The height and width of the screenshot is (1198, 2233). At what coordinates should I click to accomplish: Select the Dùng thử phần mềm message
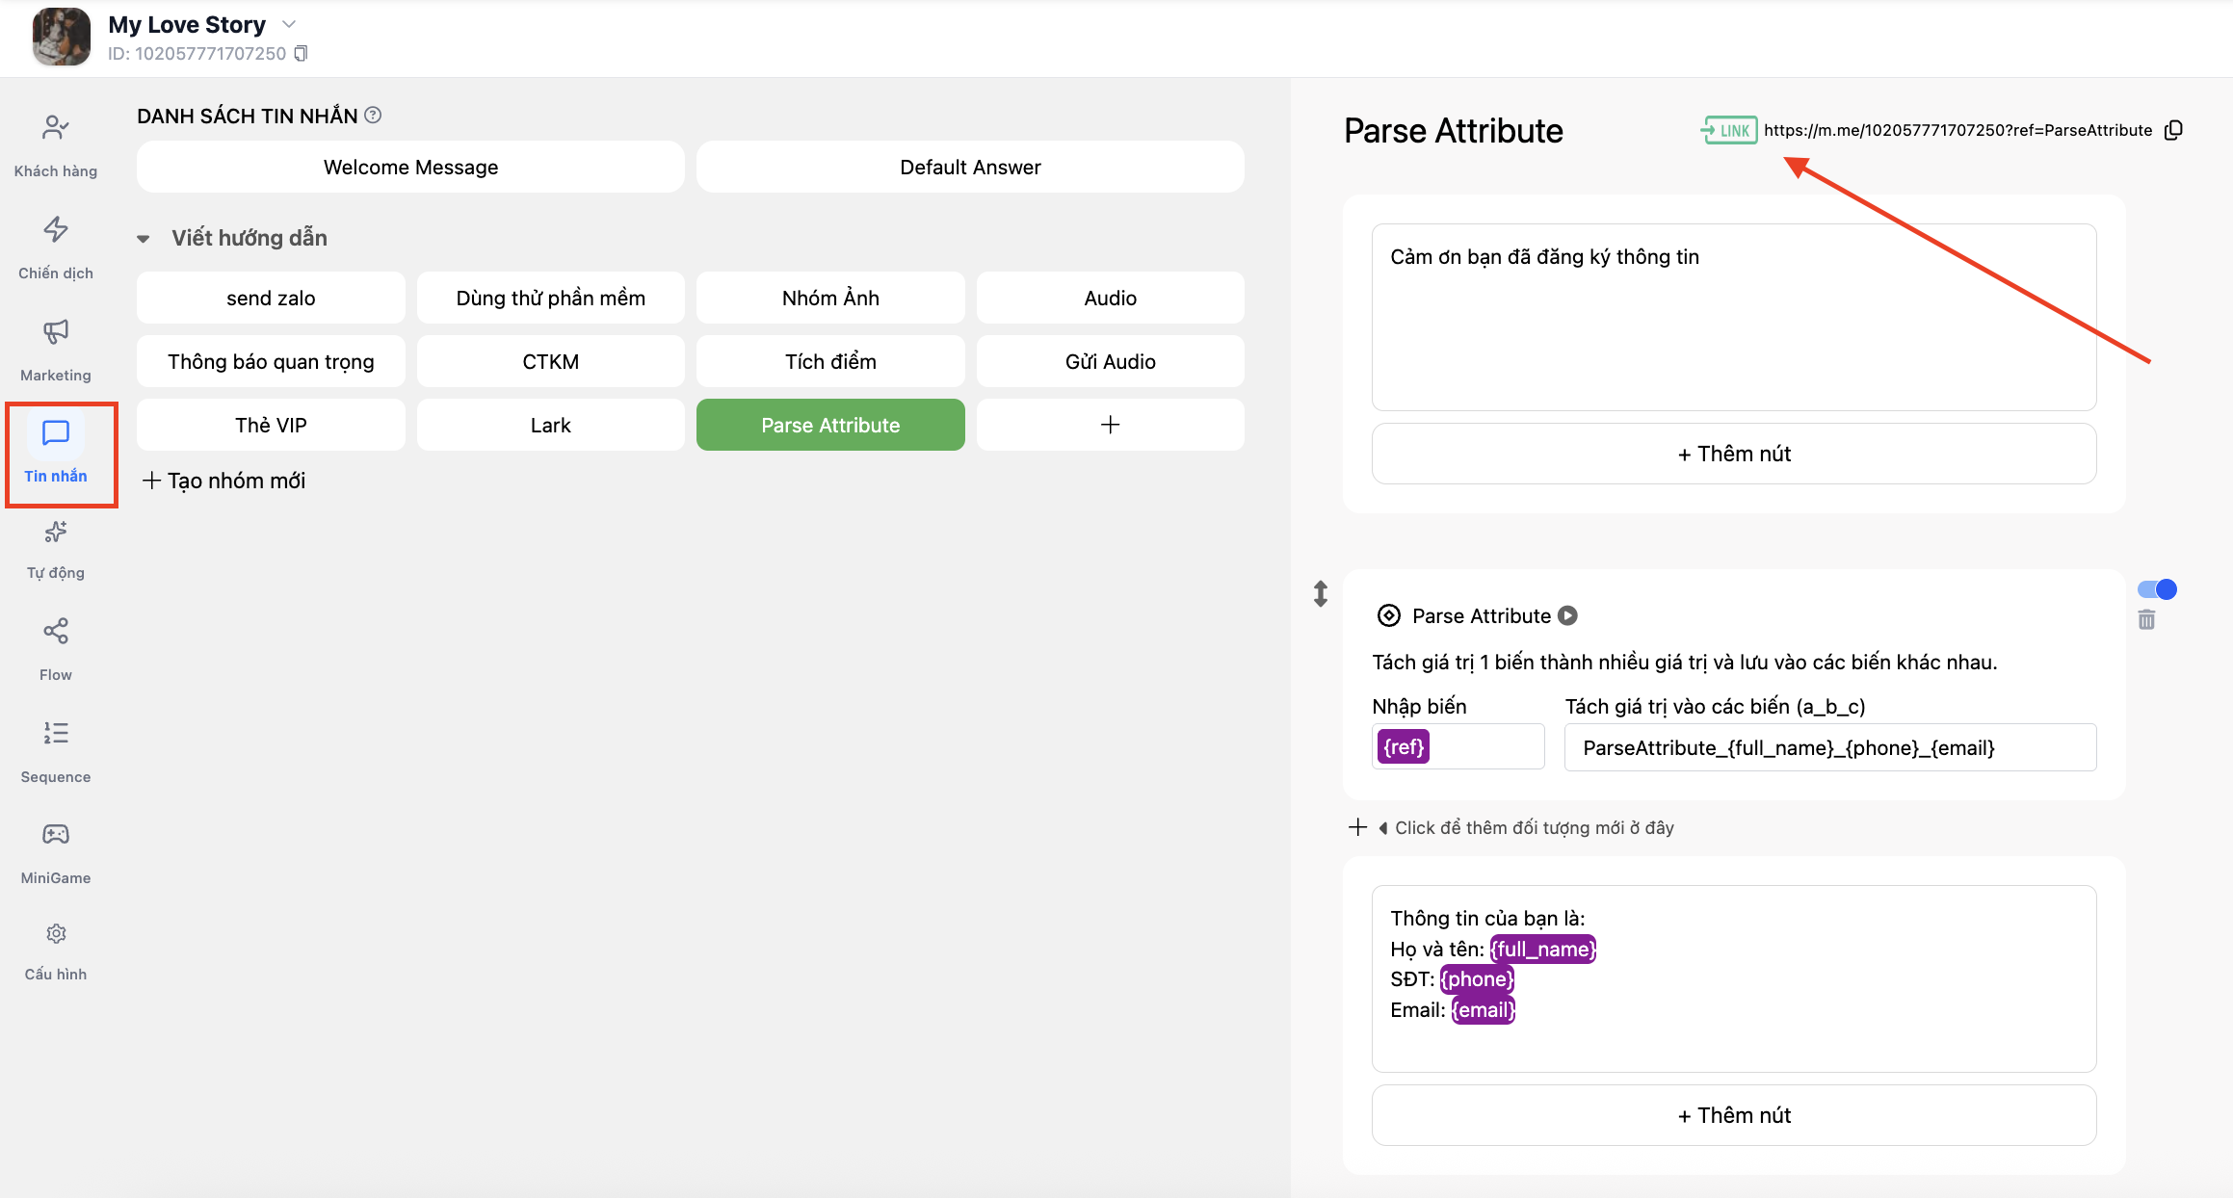click(551, 298)
